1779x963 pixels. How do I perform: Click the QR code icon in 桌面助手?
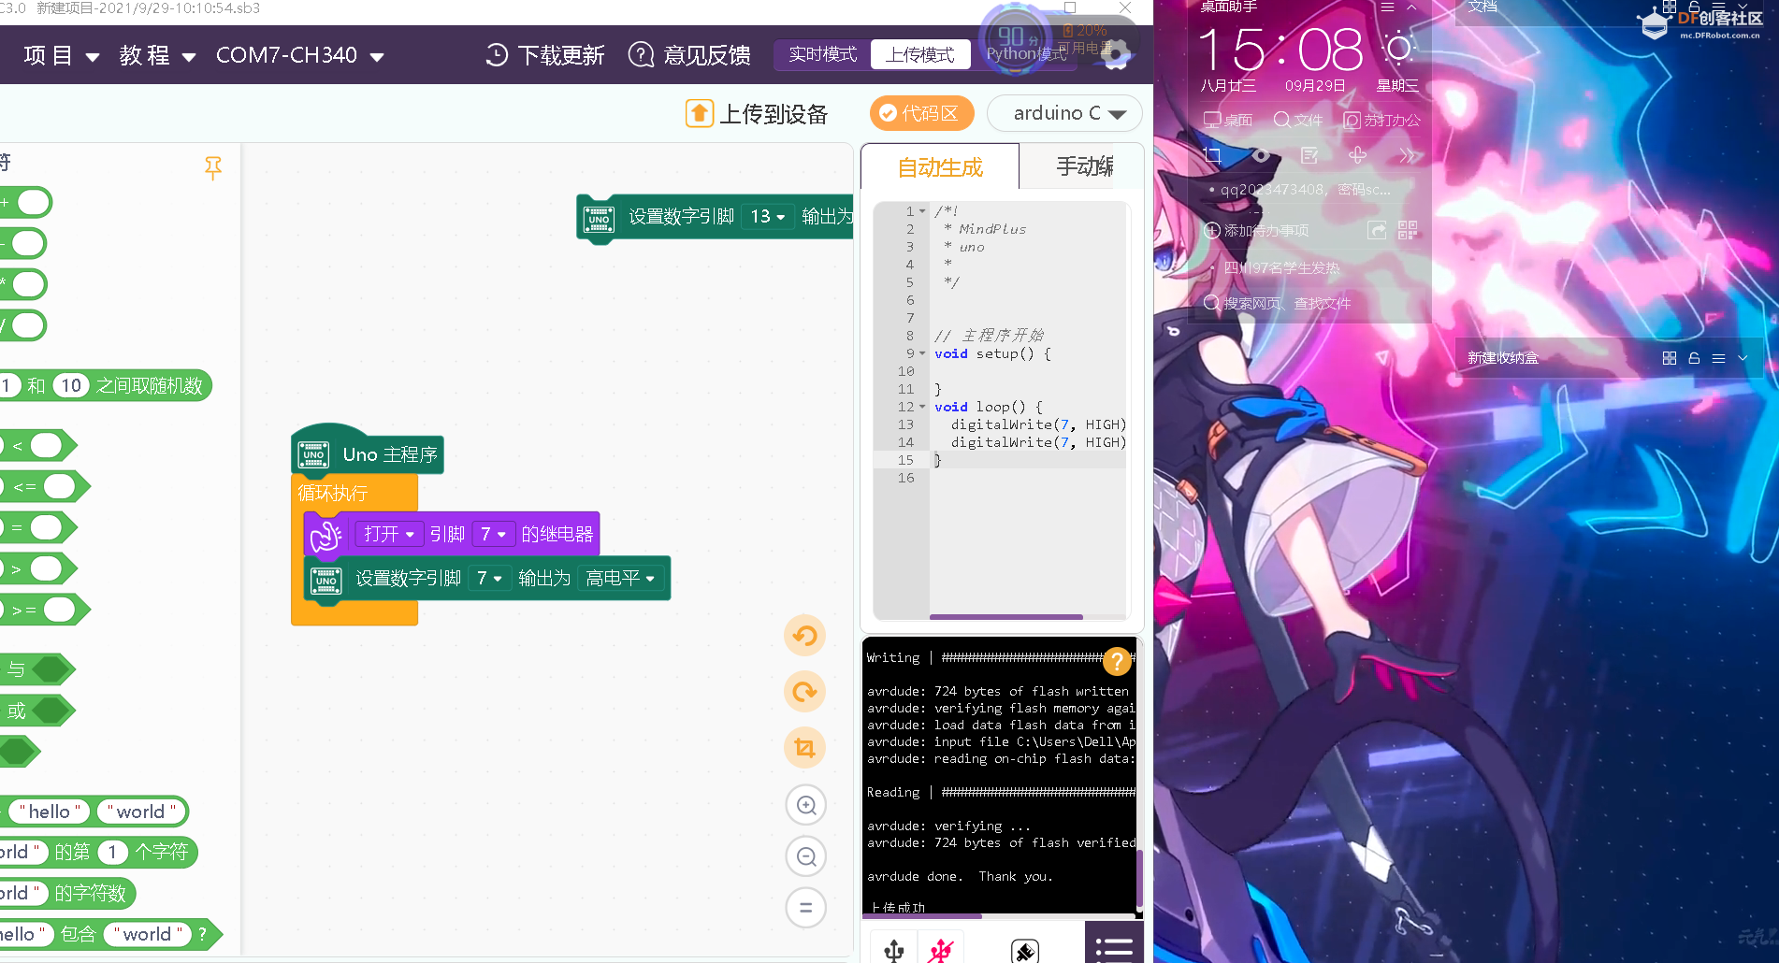tap(1408, 230)
